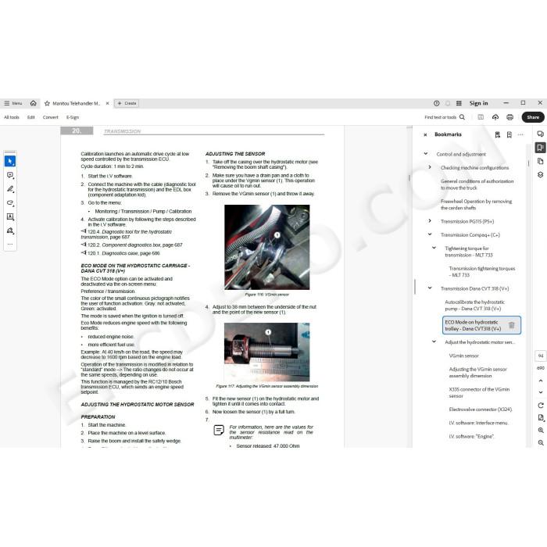Go to Home view
Screen dimensions: 547x547
34,103
